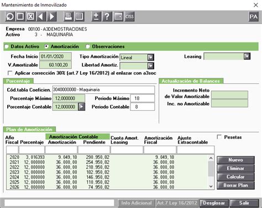Click the Calcular button

pyautogui.click(x=235, y=177)
